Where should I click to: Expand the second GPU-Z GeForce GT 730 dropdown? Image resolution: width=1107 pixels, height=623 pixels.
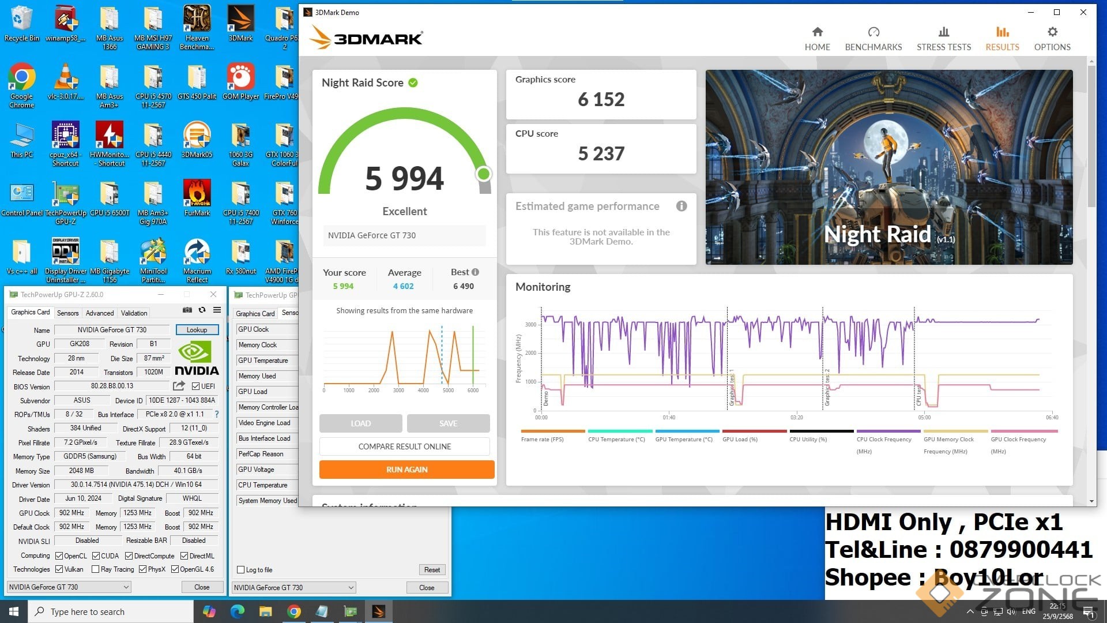(351, 588)
